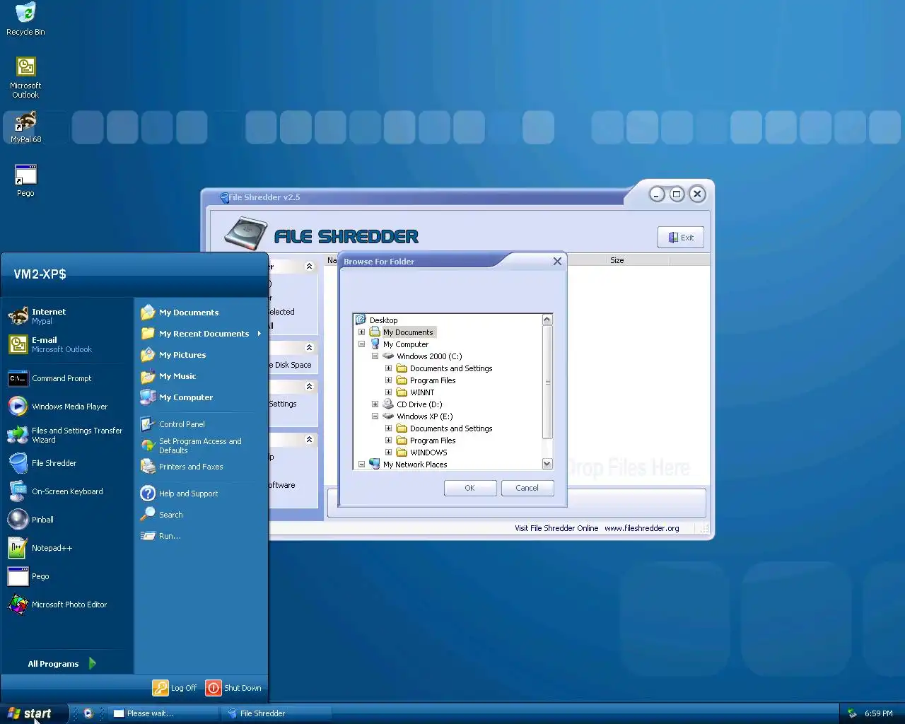
Task: Expand My Recent Documents submenu
Action: [x=201, y=334]
